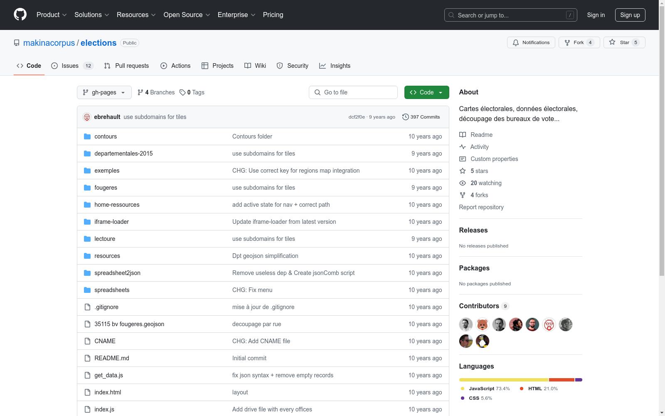Fork this repository
This screenshot has width=665, height=416.
(x=579, y=42)
